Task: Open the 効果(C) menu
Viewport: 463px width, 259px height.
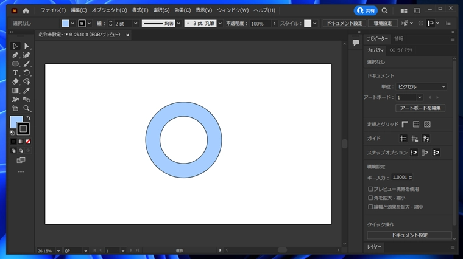Action: [183, 10]
